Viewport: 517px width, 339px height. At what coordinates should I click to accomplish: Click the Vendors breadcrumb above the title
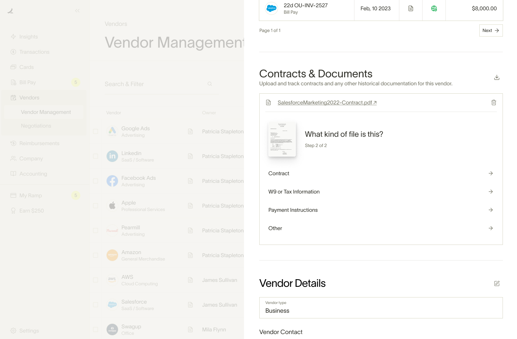(x=116, y=24)
